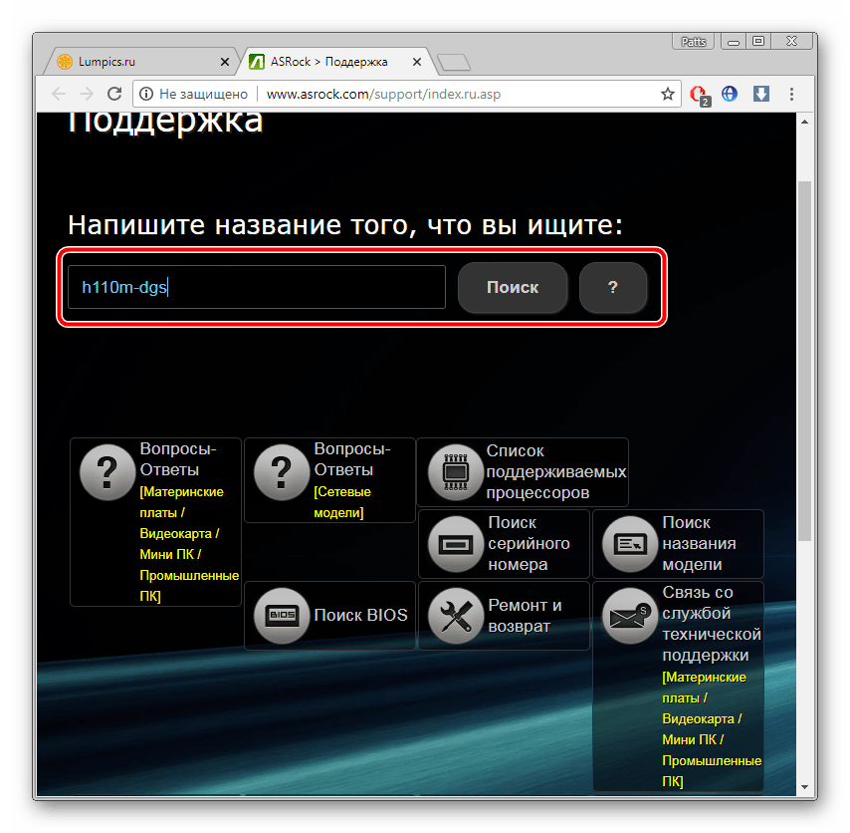
Task: Open the Chrome three-dot menu
Action: (x=792, y=94)
